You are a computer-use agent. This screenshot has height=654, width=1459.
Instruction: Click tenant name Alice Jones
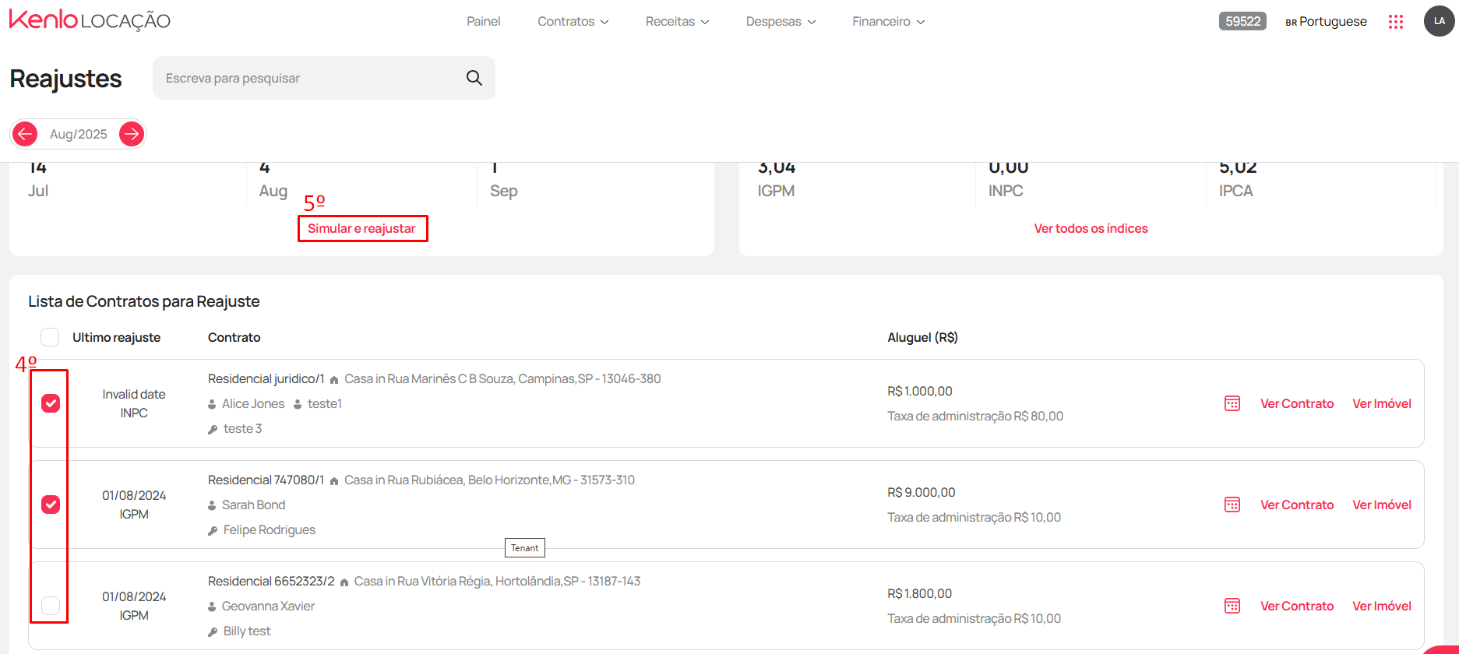pos(253,403)
